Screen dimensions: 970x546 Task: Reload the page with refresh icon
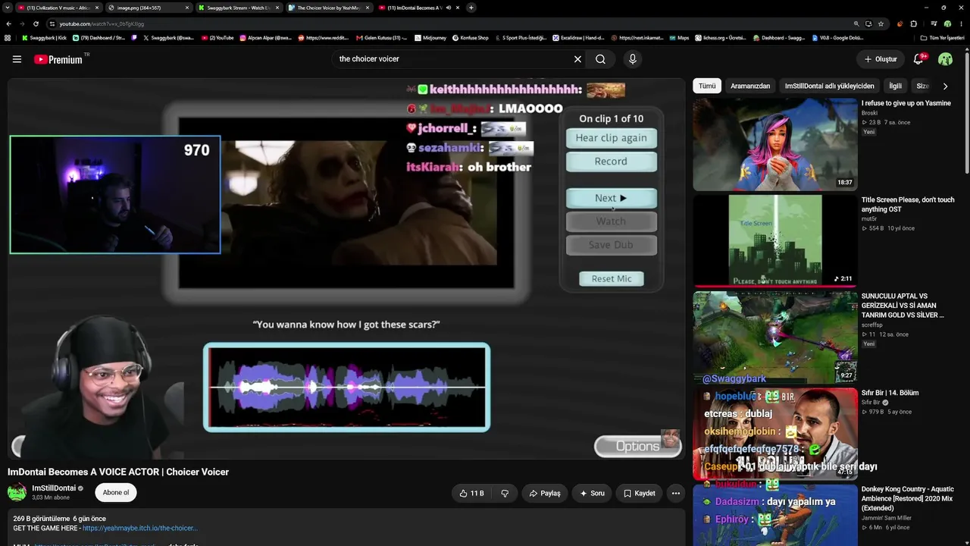point(36,24)
